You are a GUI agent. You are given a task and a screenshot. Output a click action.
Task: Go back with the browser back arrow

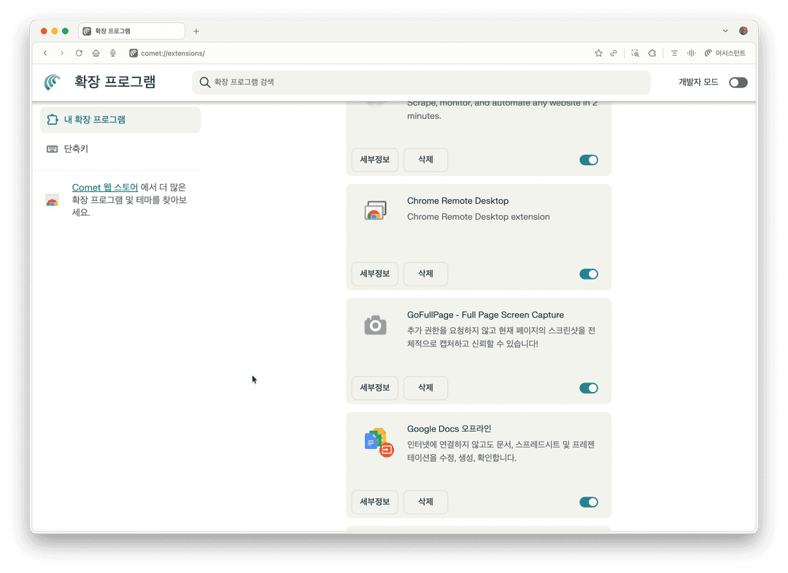[x=45, y=53]
